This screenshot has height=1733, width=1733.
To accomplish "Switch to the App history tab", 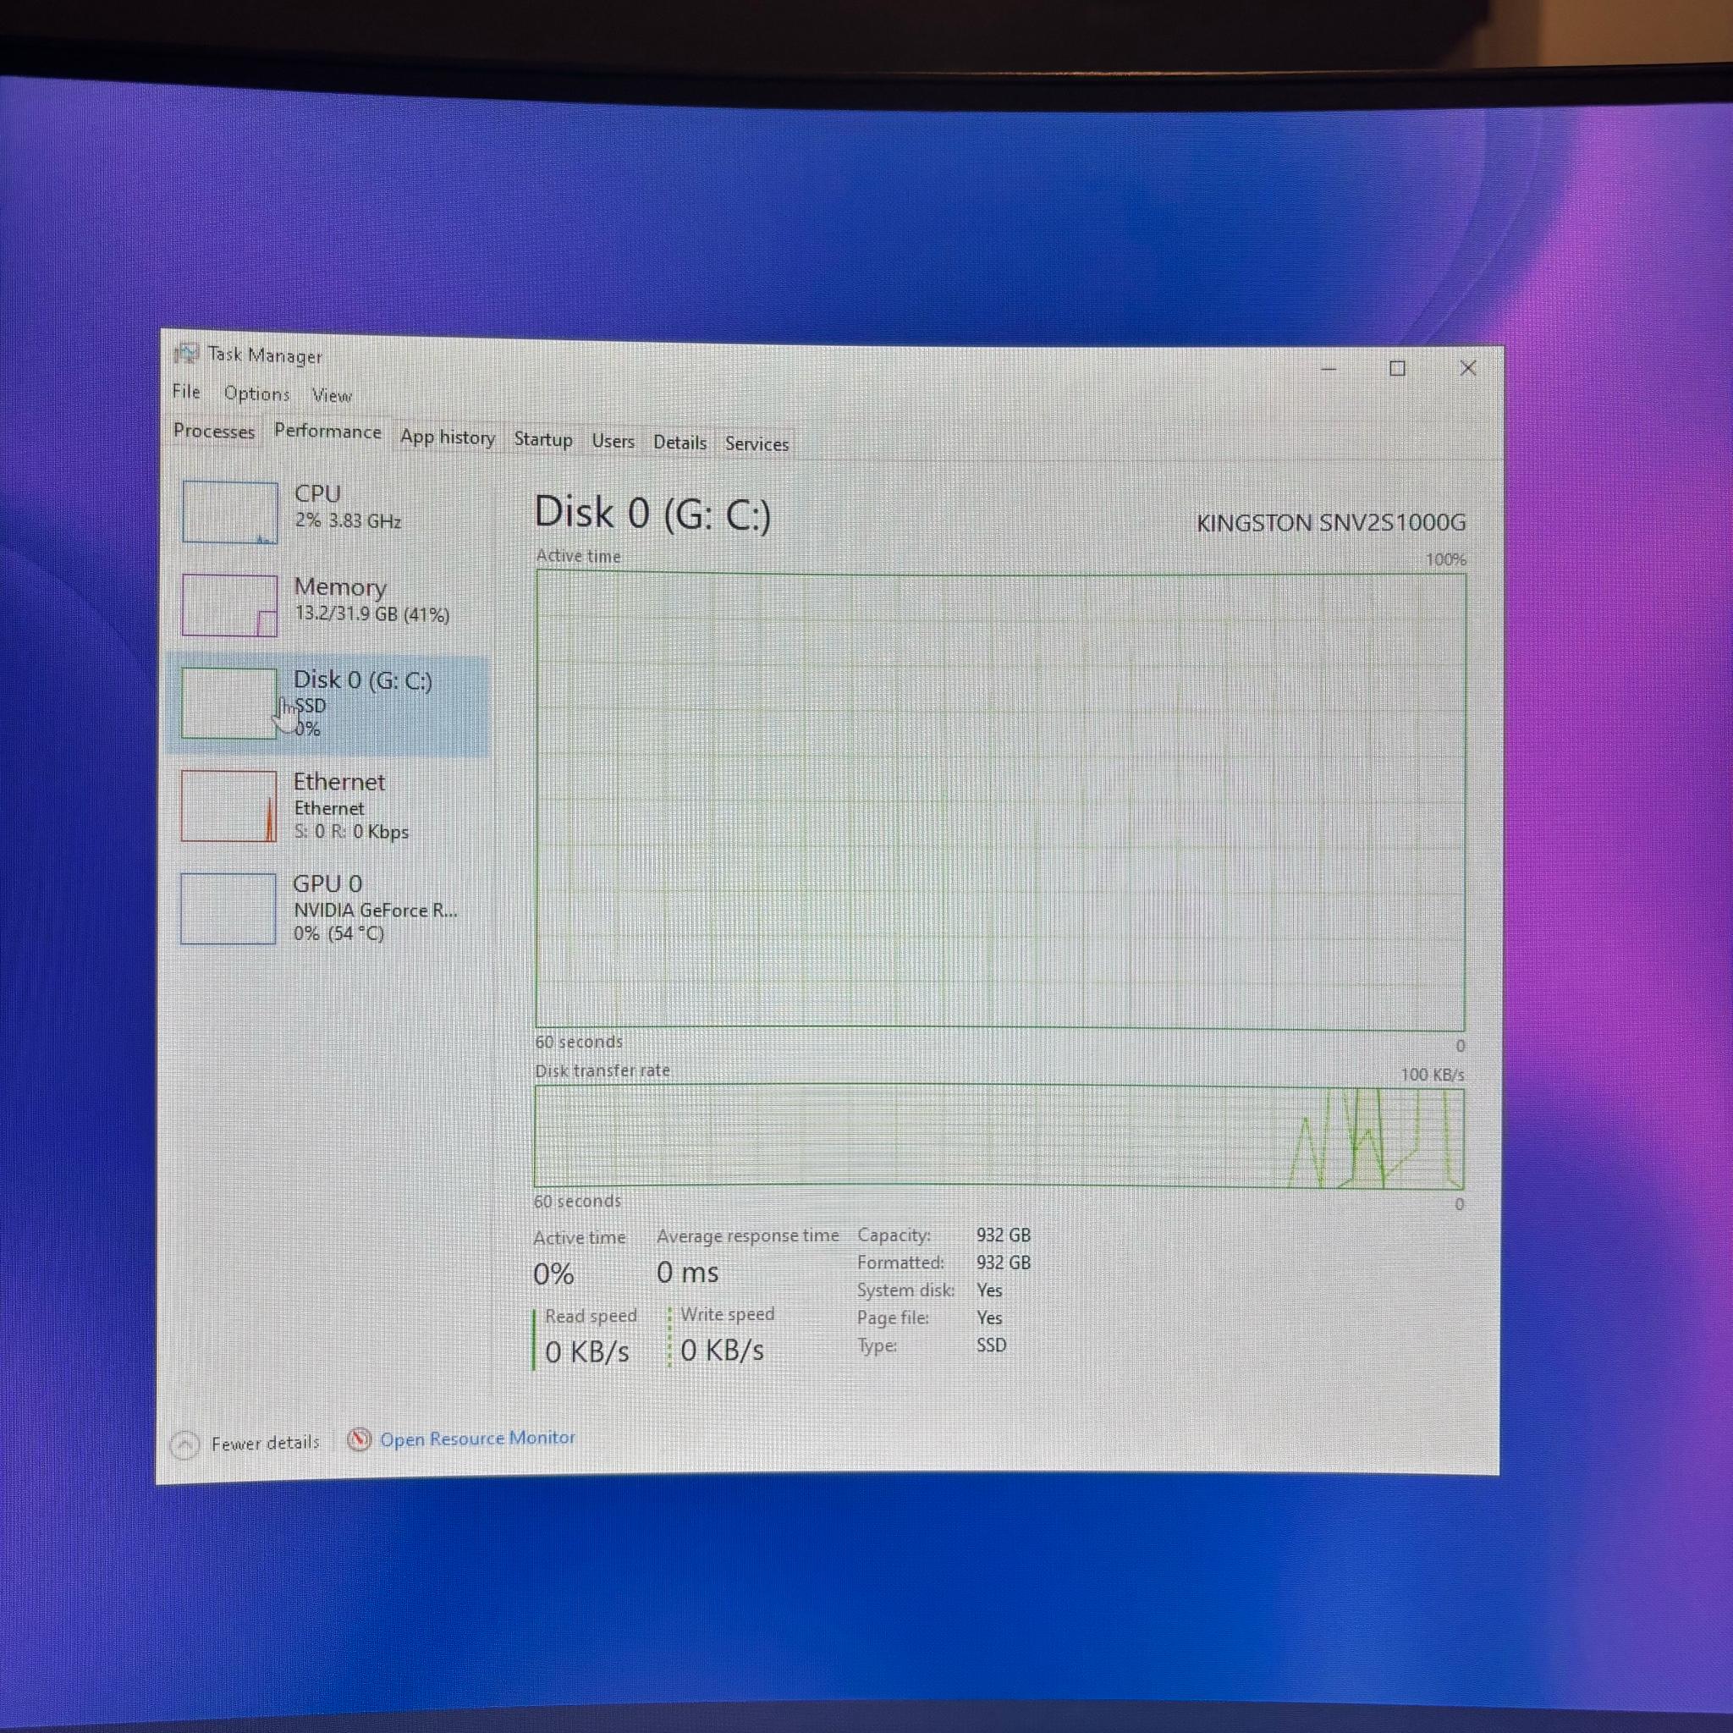I will [x=448, y=437].
